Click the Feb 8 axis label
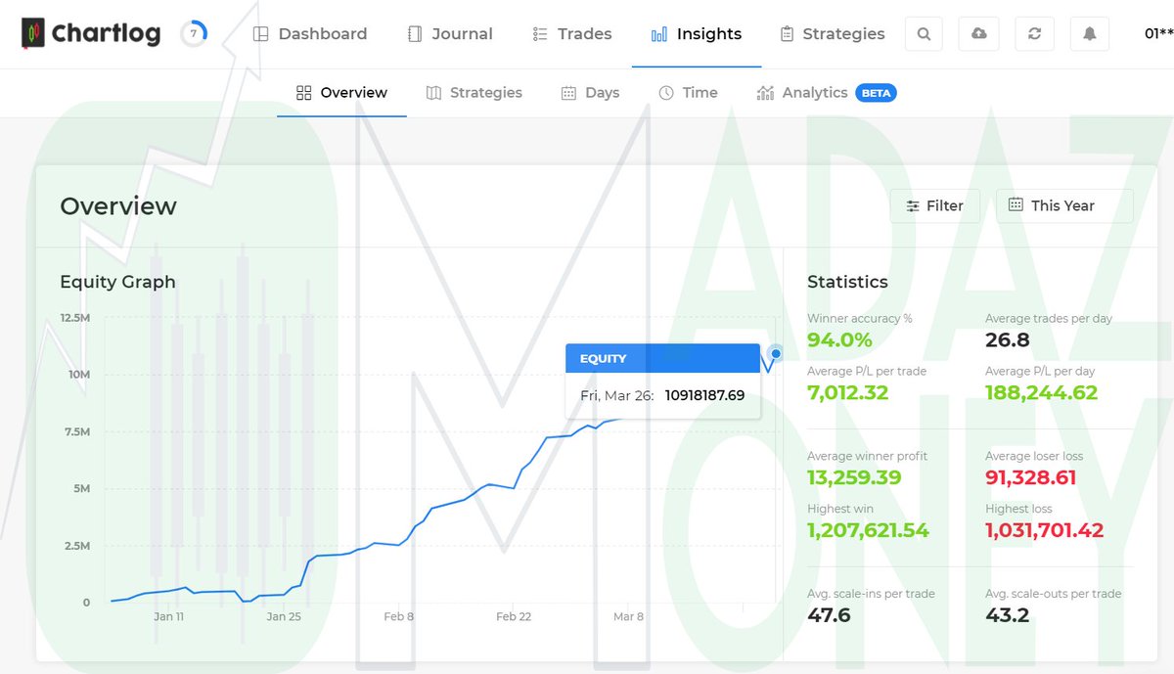The image size is (1174, 674). (398, 617)
